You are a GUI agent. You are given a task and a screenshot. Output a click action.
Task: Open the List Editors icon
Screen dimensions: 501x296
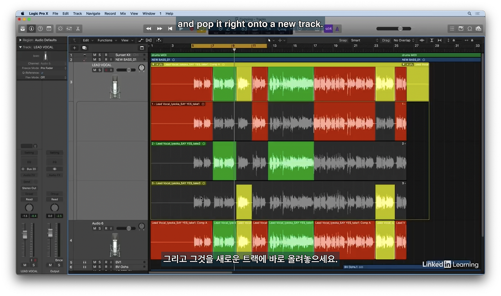452,29
